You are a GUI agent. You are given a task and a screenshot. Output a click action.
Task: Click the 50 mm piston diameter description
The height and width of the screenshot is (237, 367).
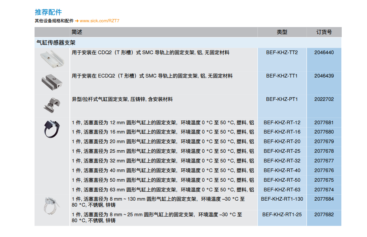pyautogui.click(x=163, y=180)
